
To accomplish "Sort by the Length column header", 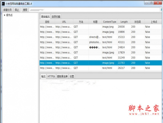I will point(124,22).
